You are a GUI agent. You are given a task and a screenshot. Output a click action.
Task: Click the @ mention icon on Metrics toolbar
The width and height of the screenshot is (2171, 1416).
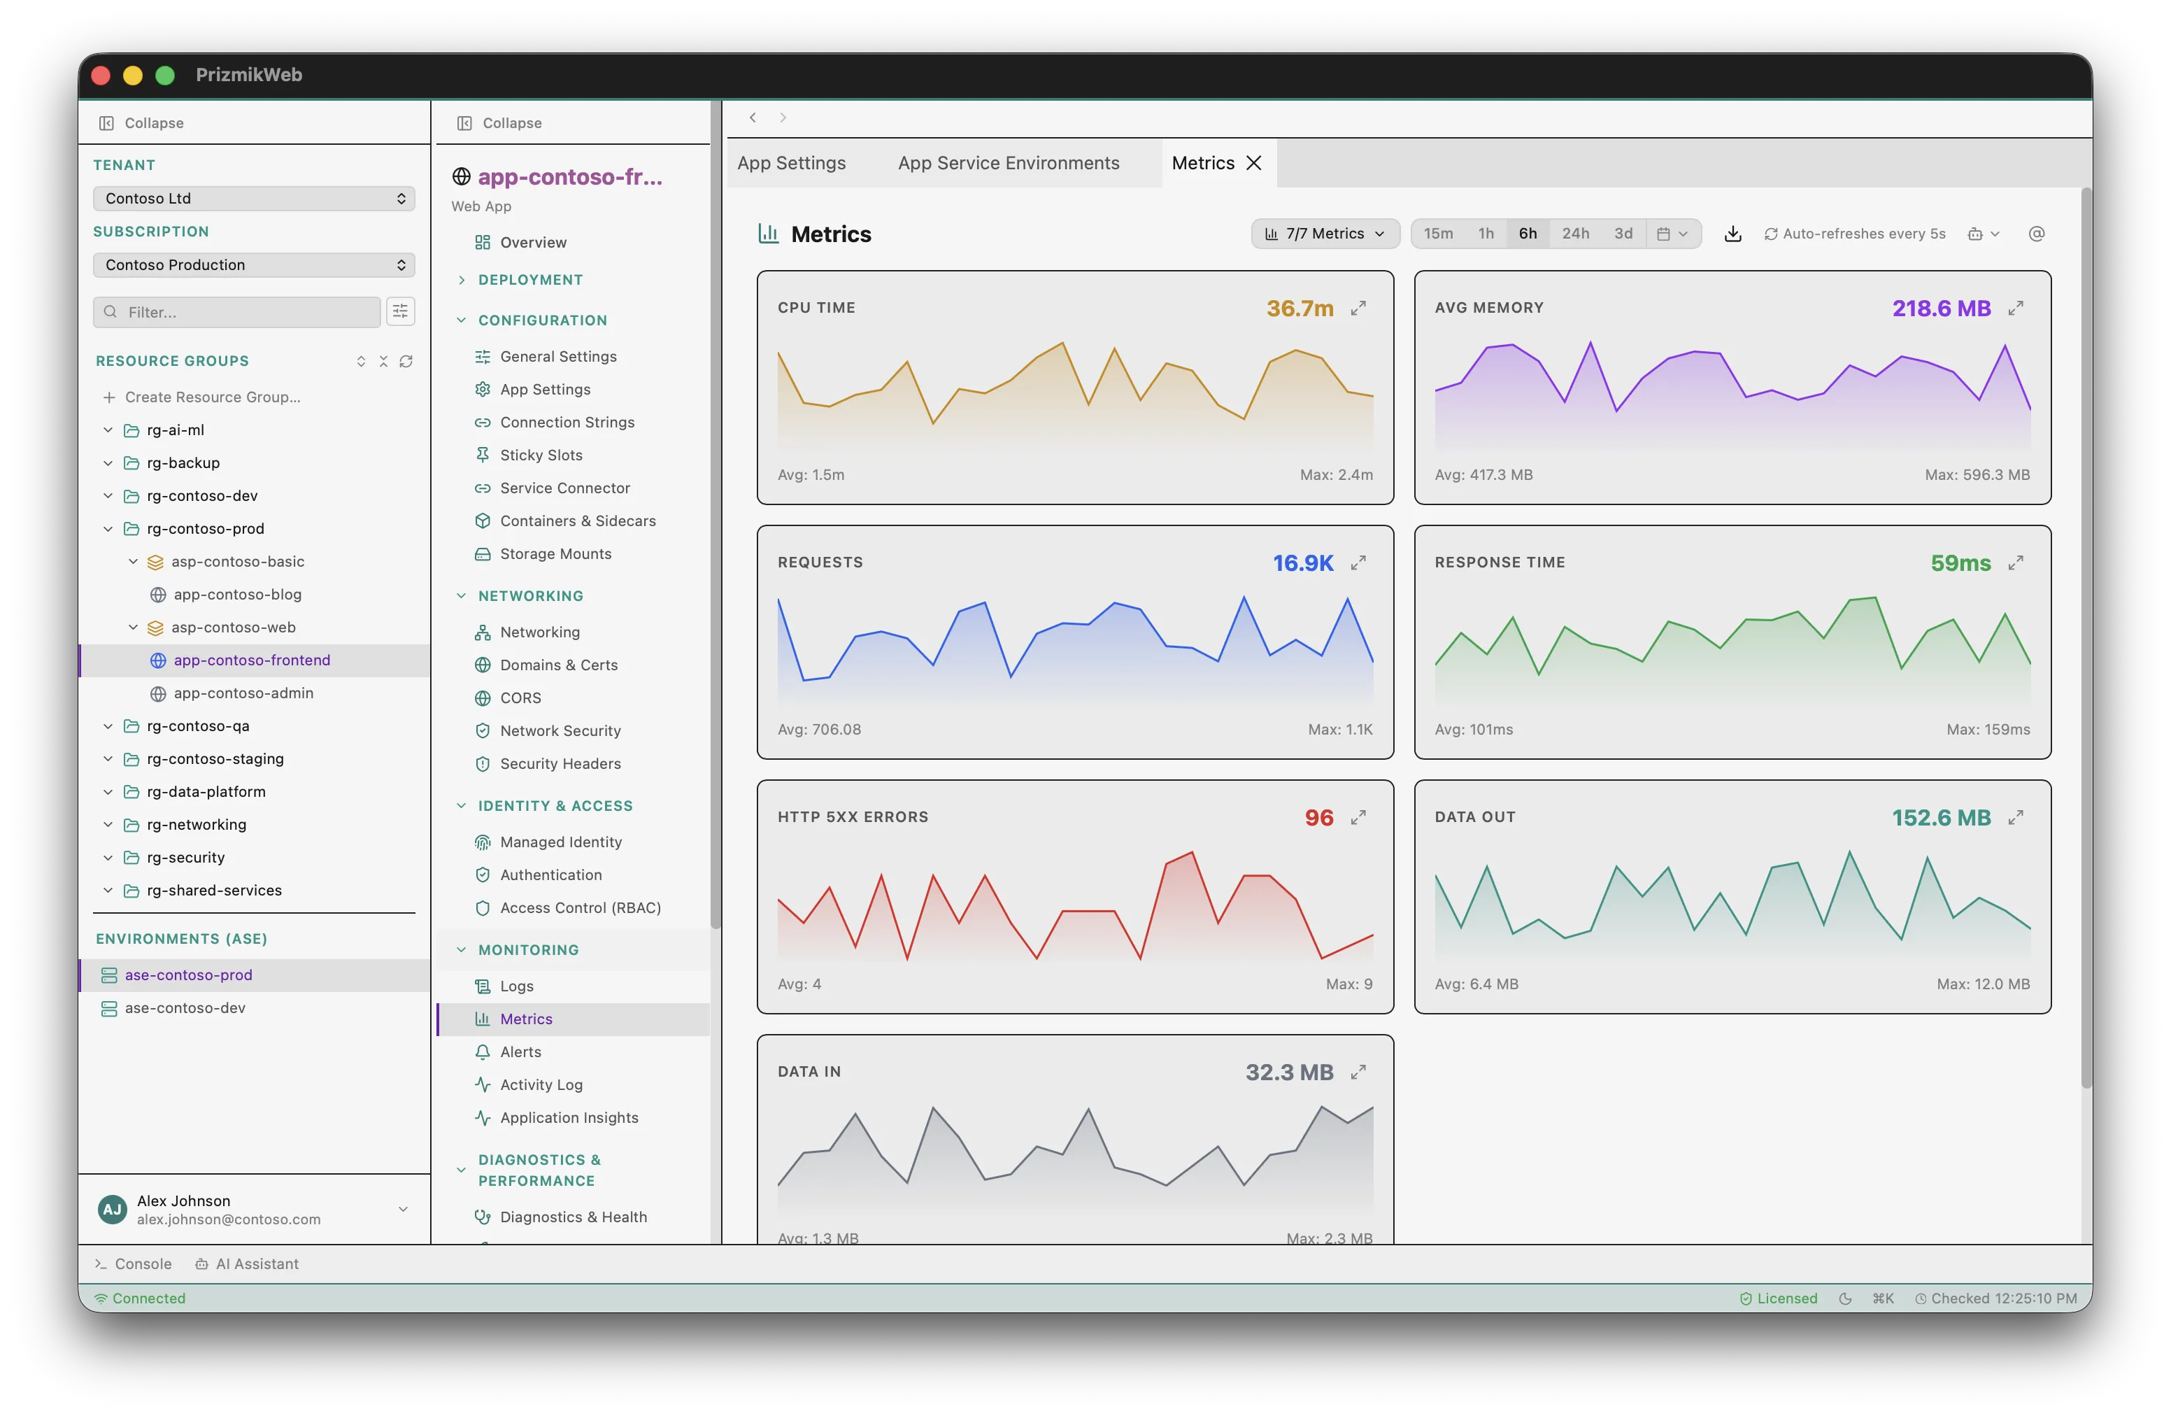2037,234
